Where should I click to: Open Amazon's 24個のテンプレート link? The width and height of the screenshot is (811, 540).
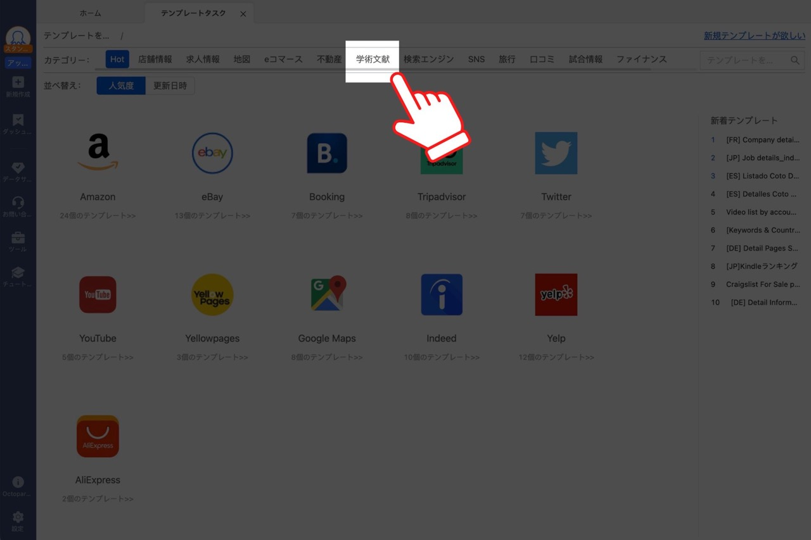(98, 216)
